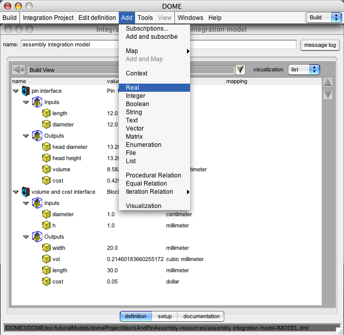This screenshot has height=335, width=344.
Task: Choose Subscriptions... menu entry
Action: 154,29
